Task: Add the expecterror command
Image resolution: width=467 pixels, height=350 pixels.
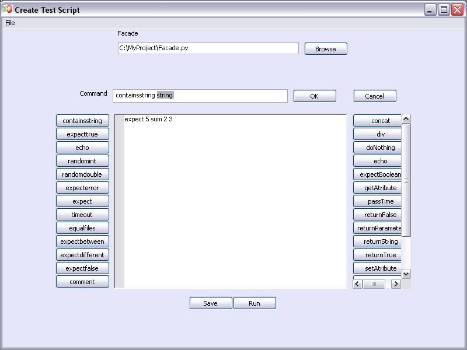Action: 82,188
